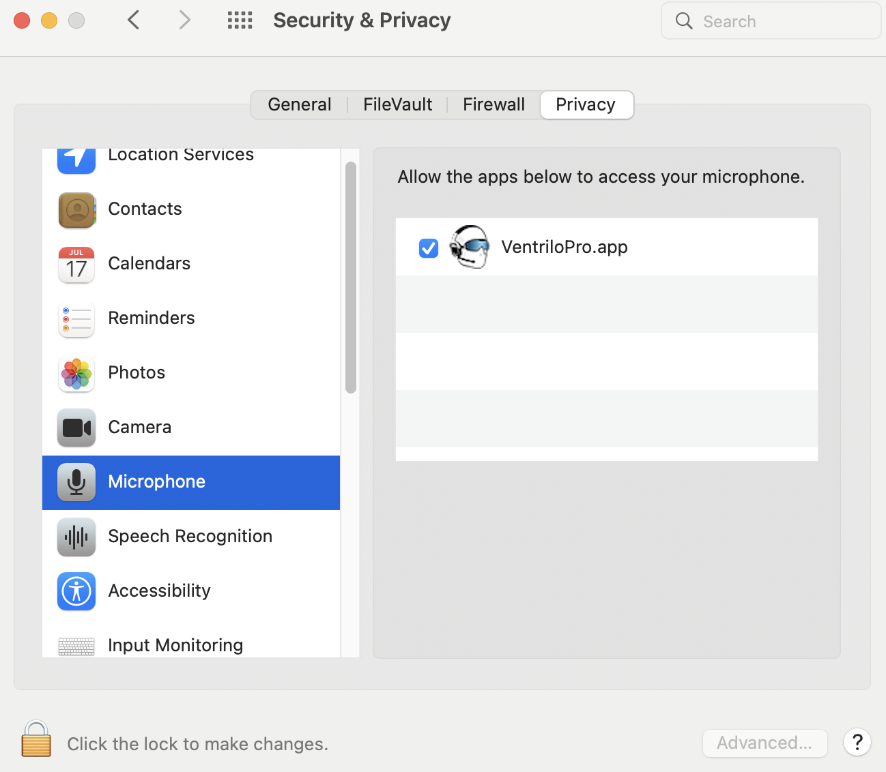
Task: Choose the Photos flower icon
Action: 76,373
